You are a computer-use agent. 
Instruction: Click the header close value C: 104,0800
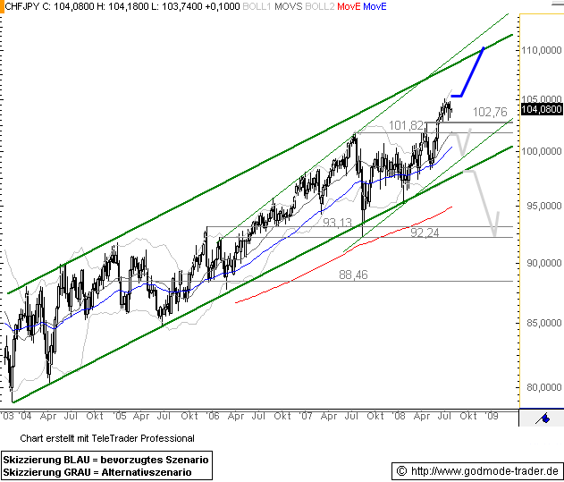coord(68,6)
